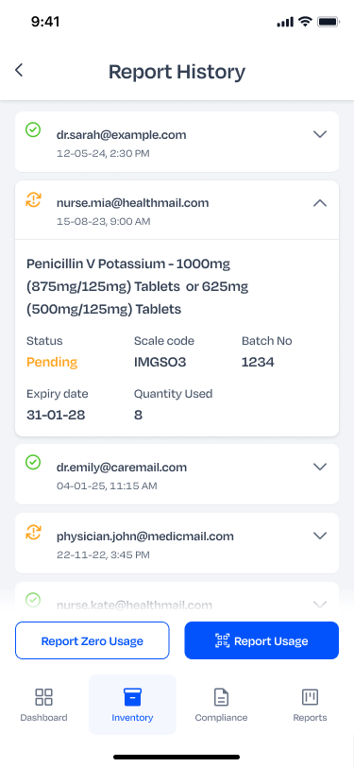Tap the Report Zero Usage button

coord(92,640)
